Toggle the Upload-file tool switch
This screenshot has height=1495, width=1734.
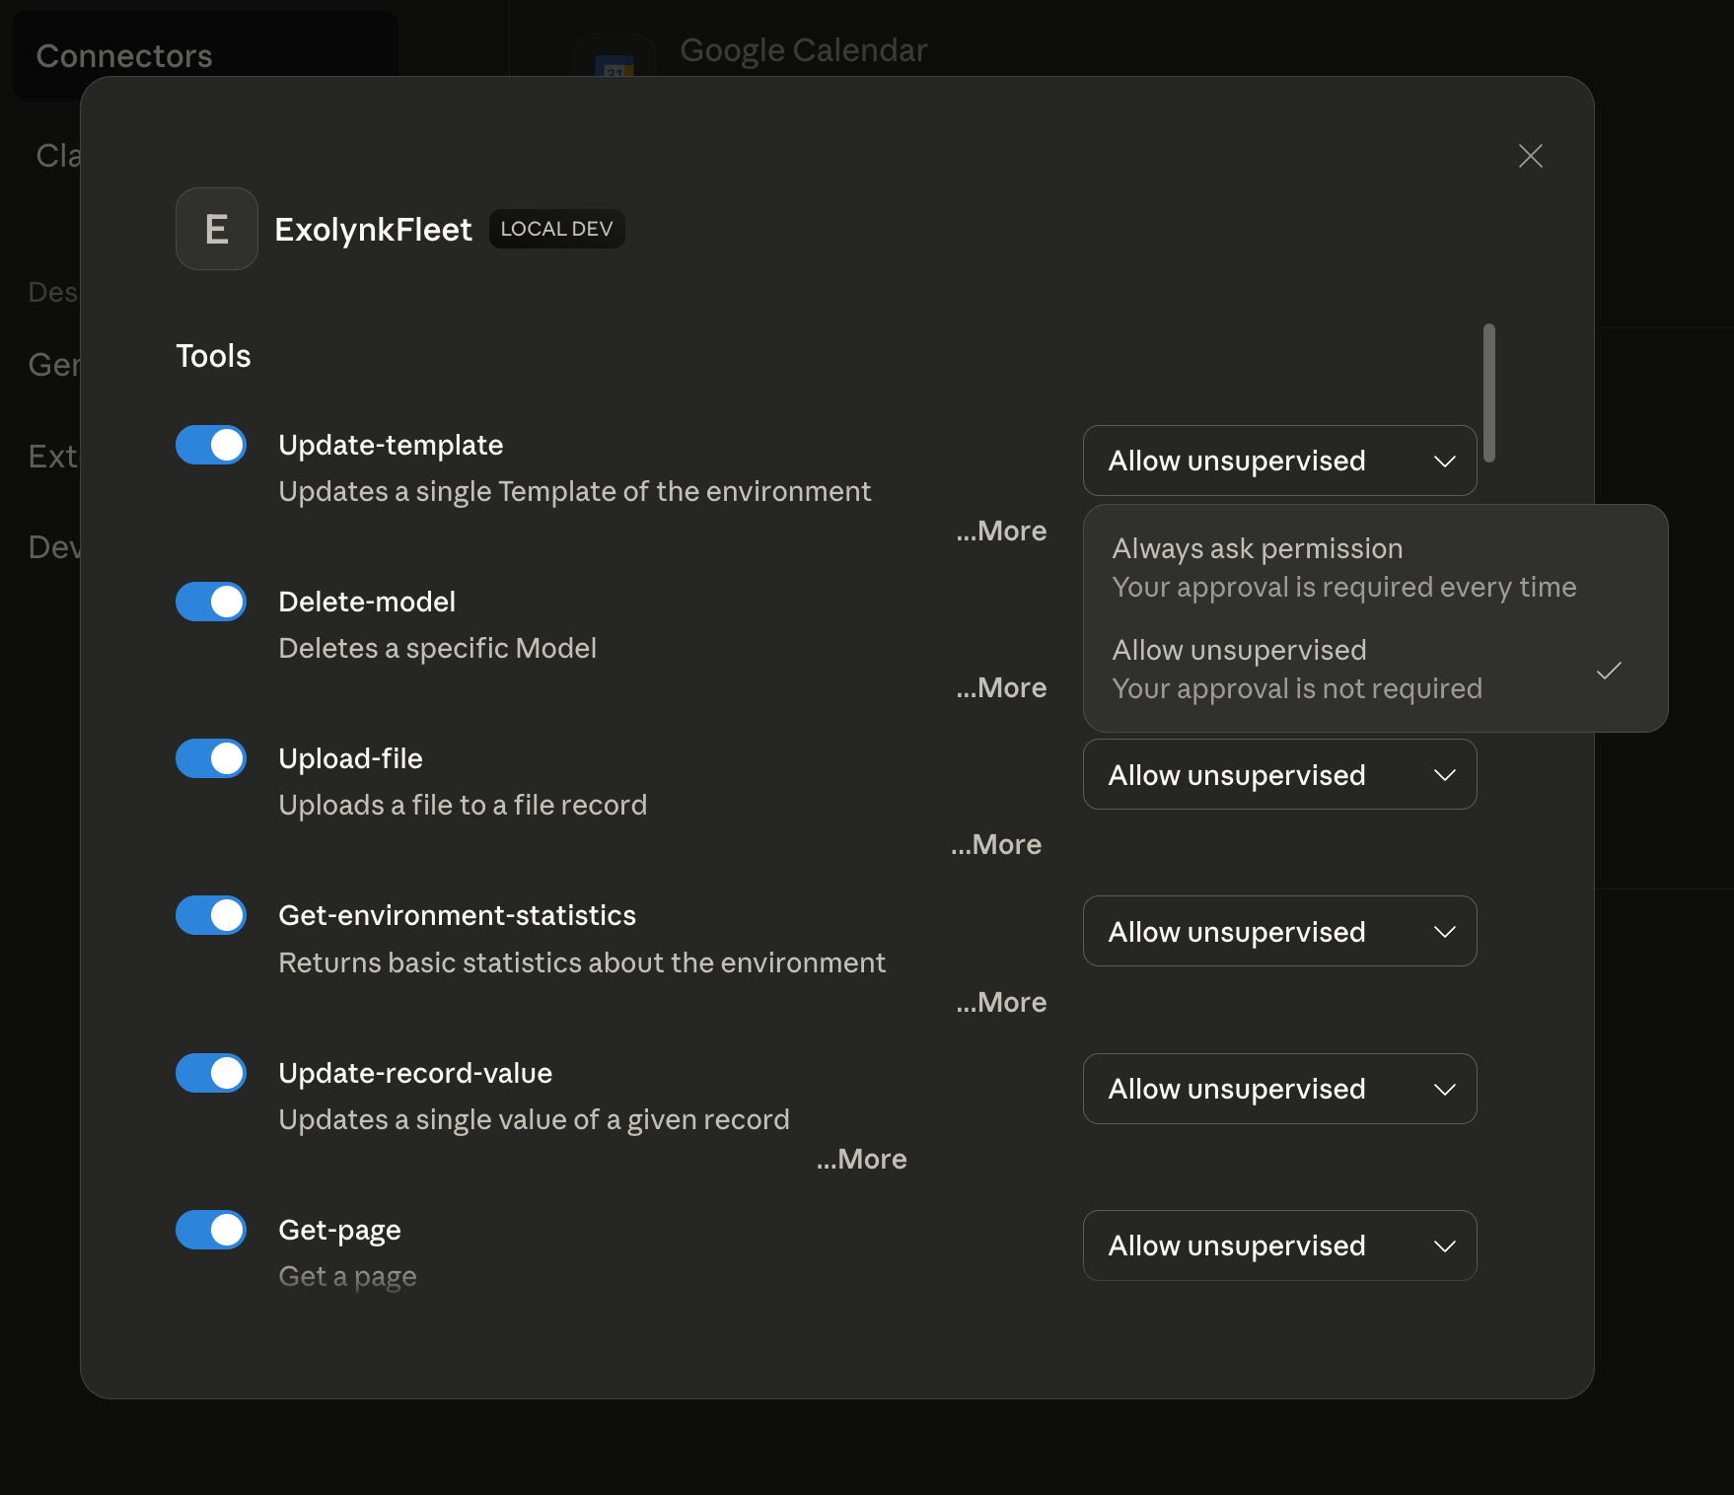[211, 758]
